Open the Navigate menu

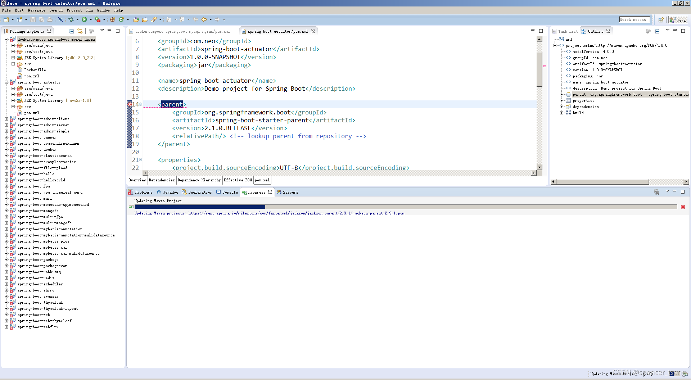click(36, 10)
